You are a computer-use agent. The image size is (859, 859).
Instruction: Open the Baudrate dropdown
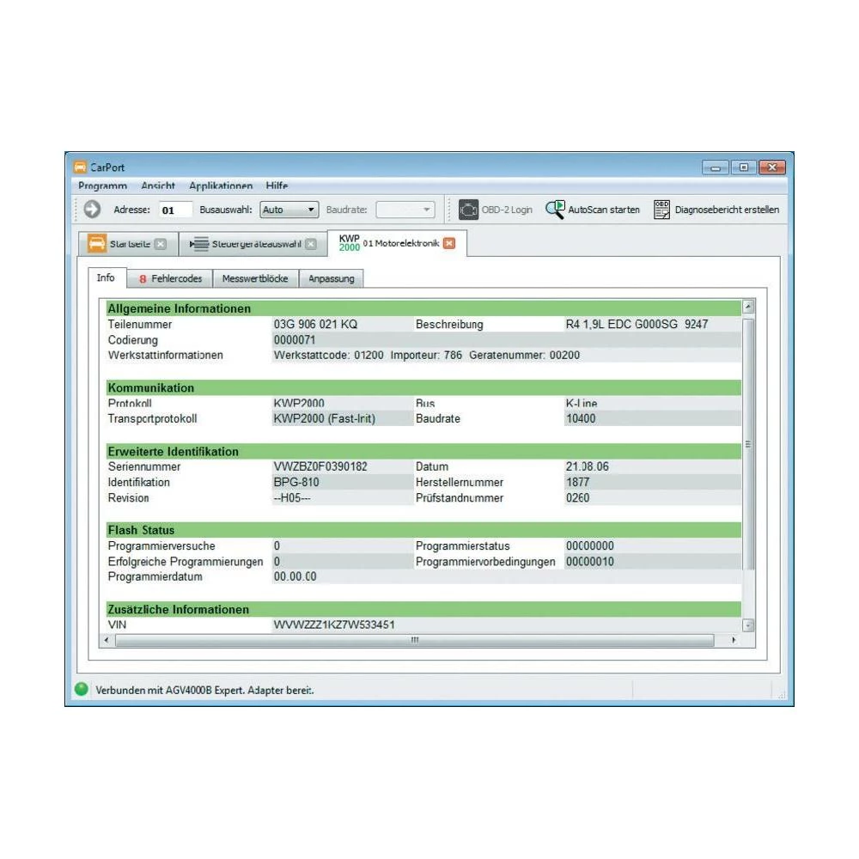(406, 210)
